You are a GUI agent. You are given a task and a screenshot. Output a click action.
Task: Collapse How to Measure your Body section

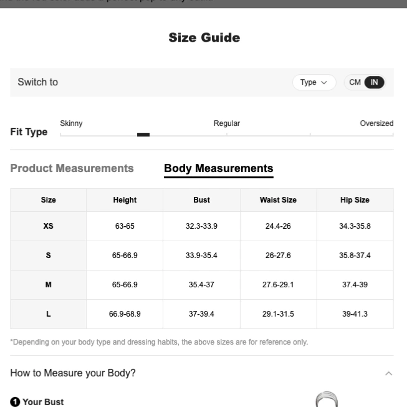click(x=202, y=373)
